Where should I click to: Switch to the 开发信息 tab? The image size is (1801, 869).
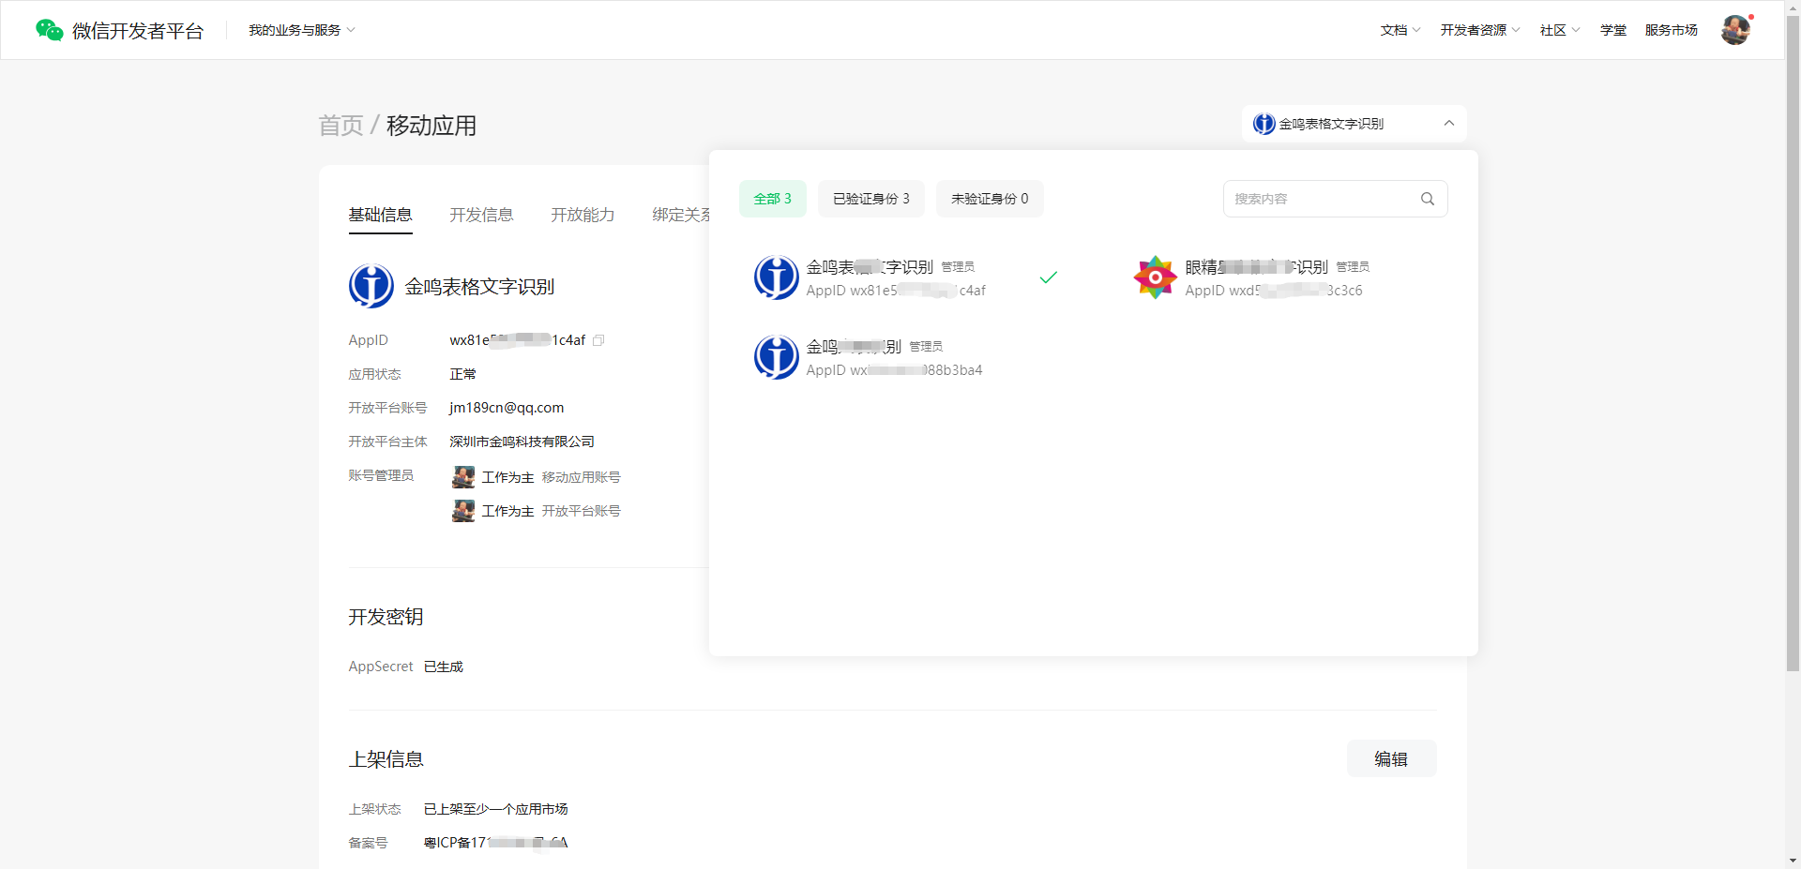pos(482,215)
